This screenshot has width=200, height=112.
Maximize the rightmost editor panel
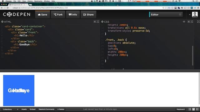click(x=198, y=21)
